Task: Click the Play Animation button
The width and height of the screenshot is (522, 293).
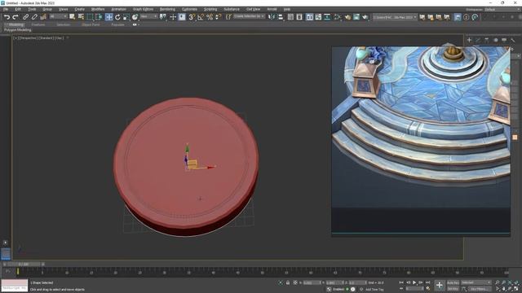Action: (414, 282)
